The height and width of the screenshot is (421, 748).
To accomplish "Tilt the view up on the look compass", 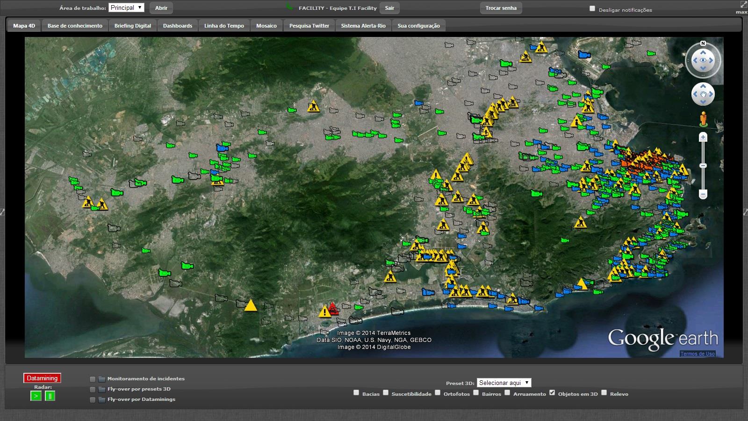I will tap(703, 52).
